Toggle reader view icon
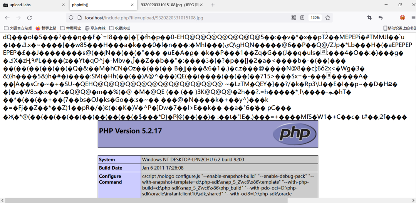Image resolution: width=416 pixels, height=203 pixels. pyautogui.click(x=302, y=18)
